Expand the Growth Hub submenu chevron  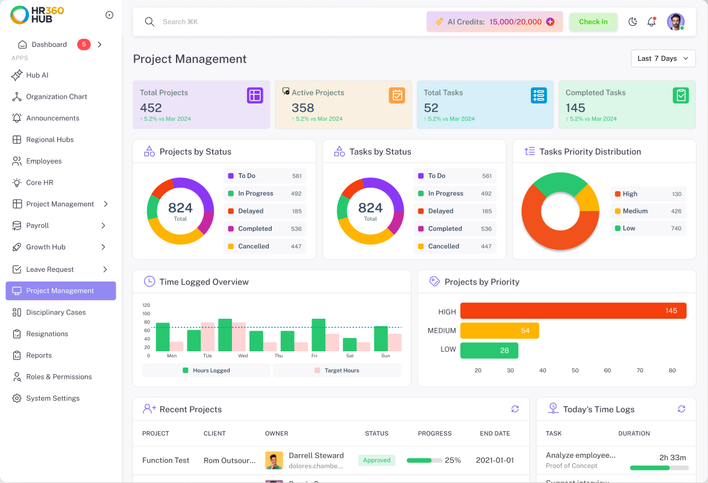pos(104,247)
